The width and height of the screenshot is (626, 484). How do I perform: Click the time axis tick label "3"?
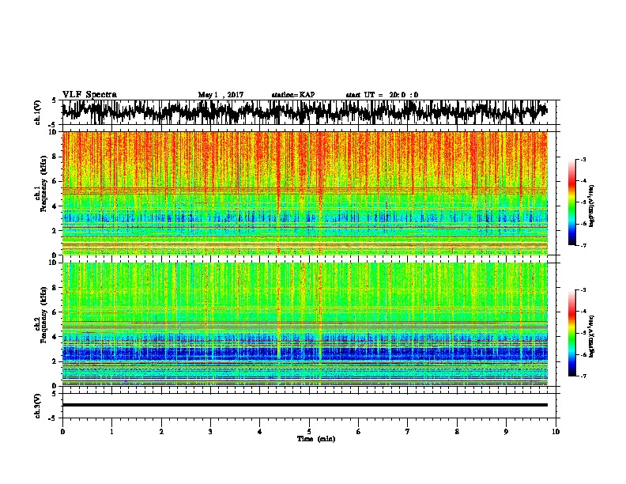click(210, 432)
